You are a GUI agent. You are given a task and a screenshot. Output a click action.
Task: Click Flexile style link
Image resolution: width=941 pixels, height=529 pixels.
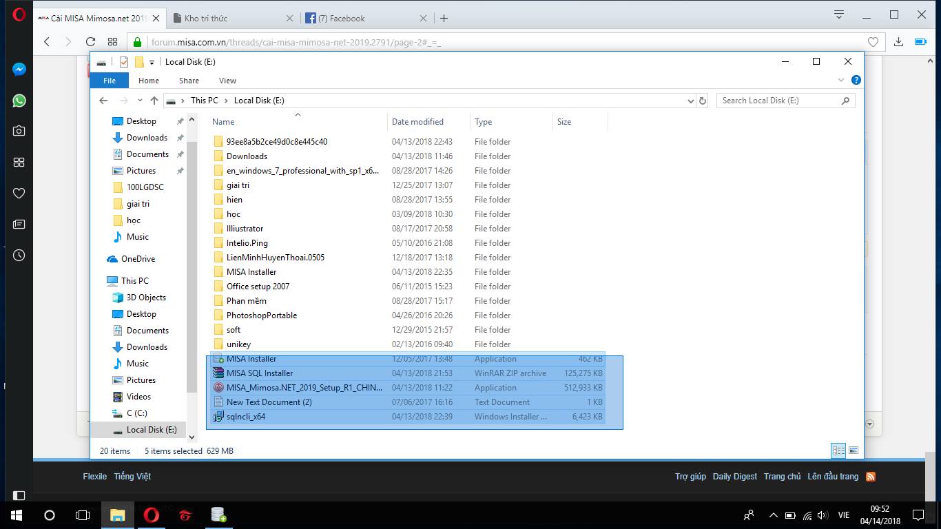point(95,477)
